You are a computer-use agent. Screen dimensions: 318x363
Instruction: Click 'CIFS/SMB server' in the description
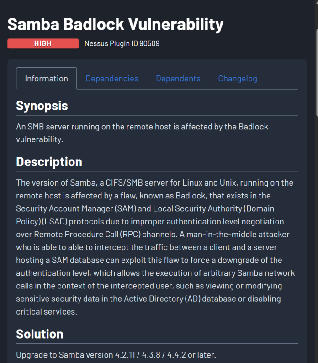click(x=140, y=183)
